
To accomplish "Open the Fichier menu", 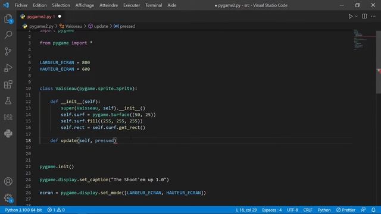I will 21,5.
